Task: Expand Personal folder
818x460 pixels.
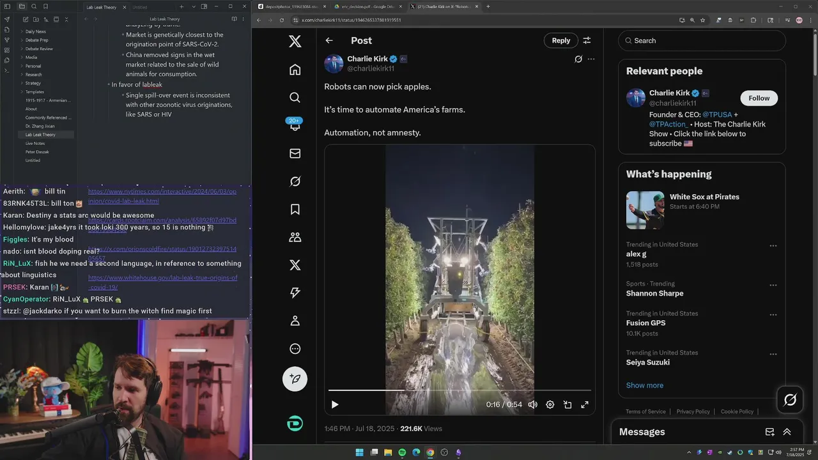Action: click(x=33, y=66)
